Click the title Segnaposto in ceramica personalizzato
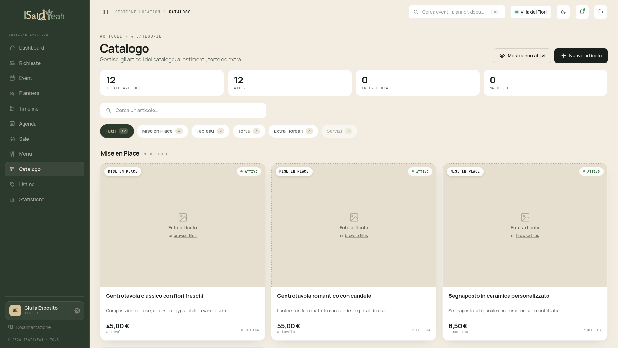Image resolution: width=618 pixels, height=348 pixels. tap(499, 296)
